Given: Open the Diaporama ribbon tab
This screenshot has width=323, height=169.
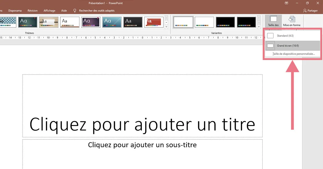Looking at the screenshot, I should (15, 11).
